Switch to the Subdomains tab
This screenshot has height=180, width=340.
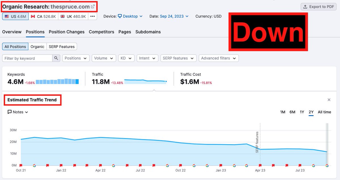coord(148,32)
